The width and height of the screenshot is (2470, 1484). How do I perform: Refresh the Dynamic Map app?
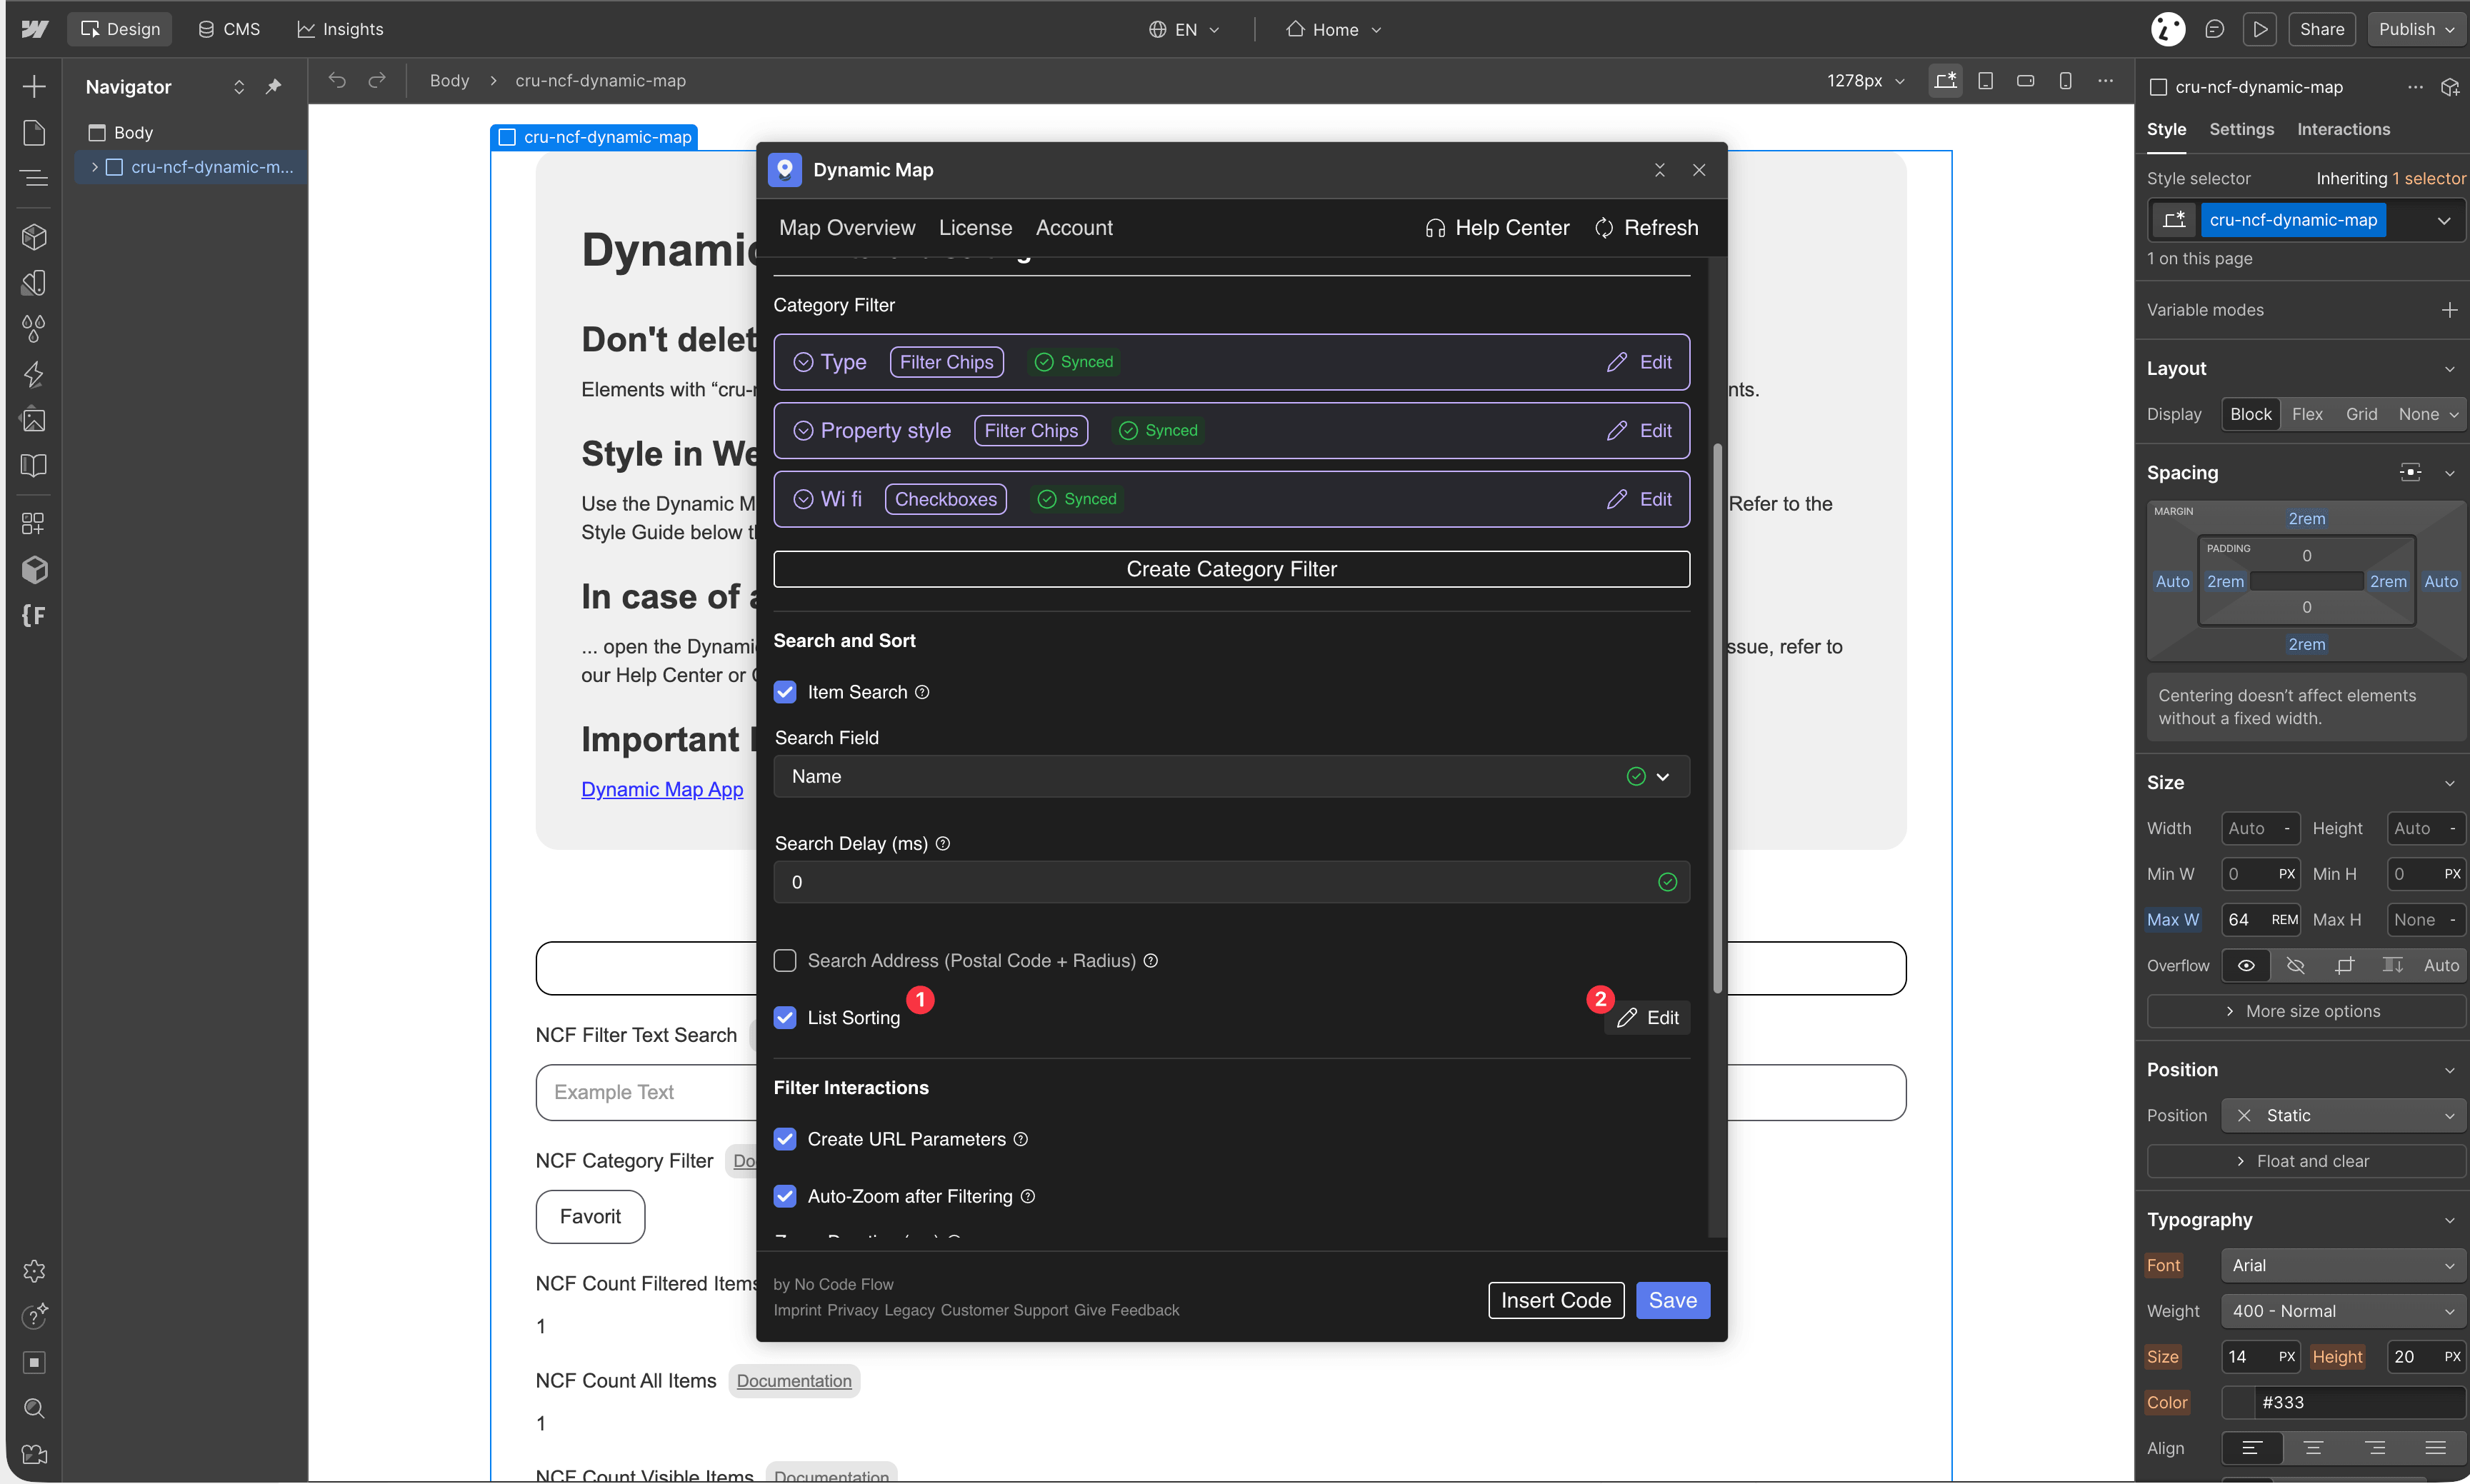point(1646,228)
